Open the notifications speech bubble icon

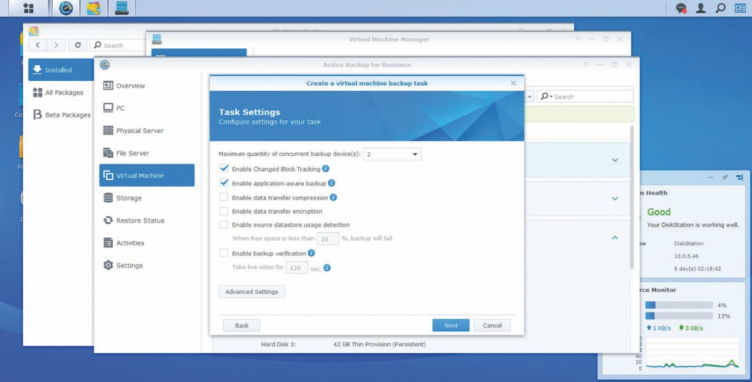pos(681,8)
